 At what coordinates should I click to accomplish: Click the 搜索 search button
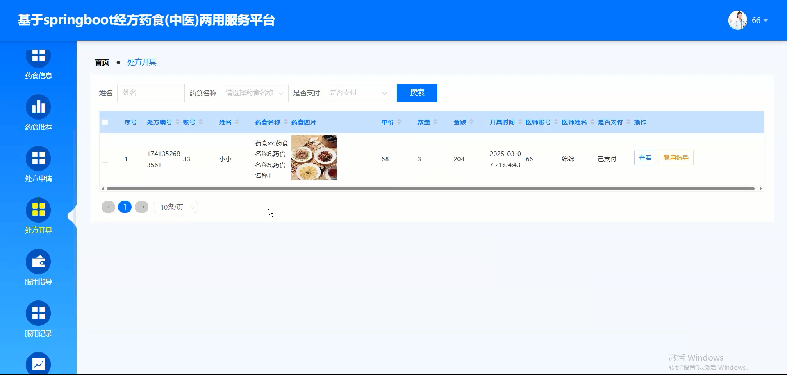[x=416, y=93]
